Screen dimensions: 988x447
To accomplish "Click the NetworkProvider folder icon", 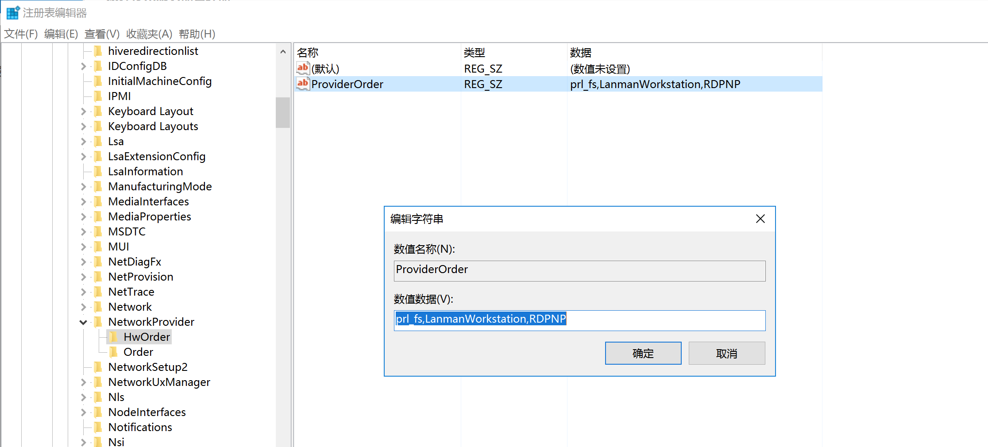I will tap(98, 322).
